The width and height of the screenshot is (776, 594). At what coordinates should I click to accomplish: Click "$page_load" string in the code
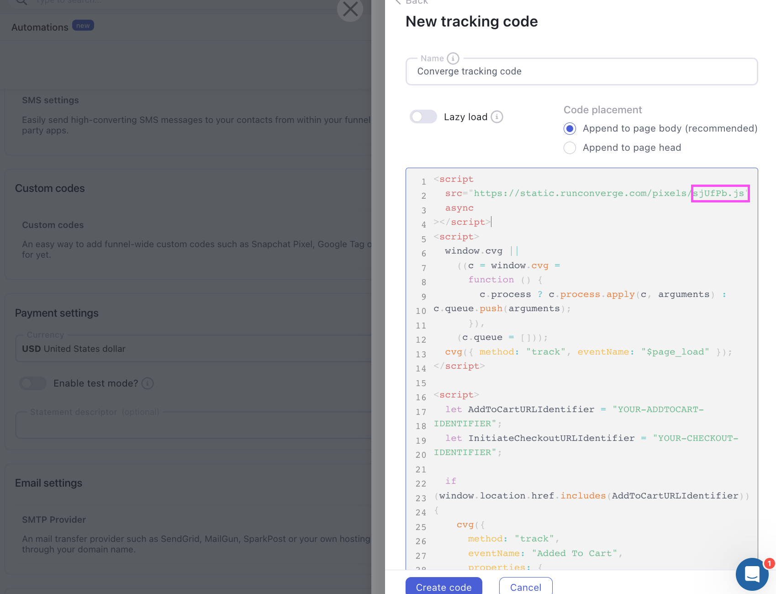(675, 352)
